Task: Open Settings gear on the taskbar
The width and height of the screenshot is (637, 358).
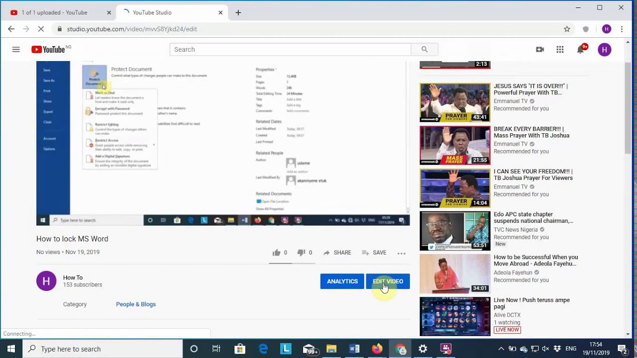Action: 423,349
